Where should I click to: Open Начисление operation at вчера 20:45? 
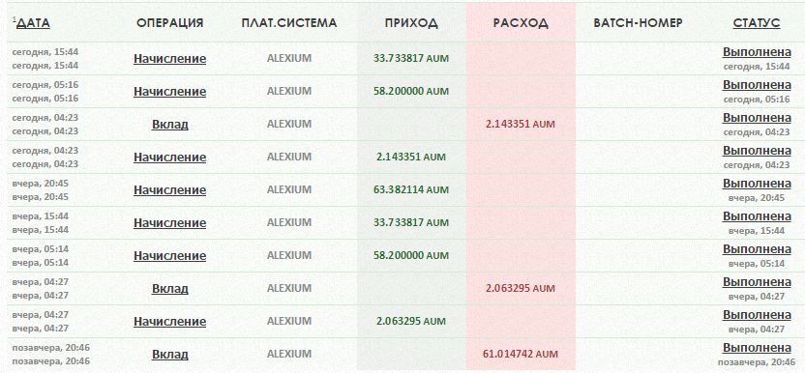click(x=170, y=189)
